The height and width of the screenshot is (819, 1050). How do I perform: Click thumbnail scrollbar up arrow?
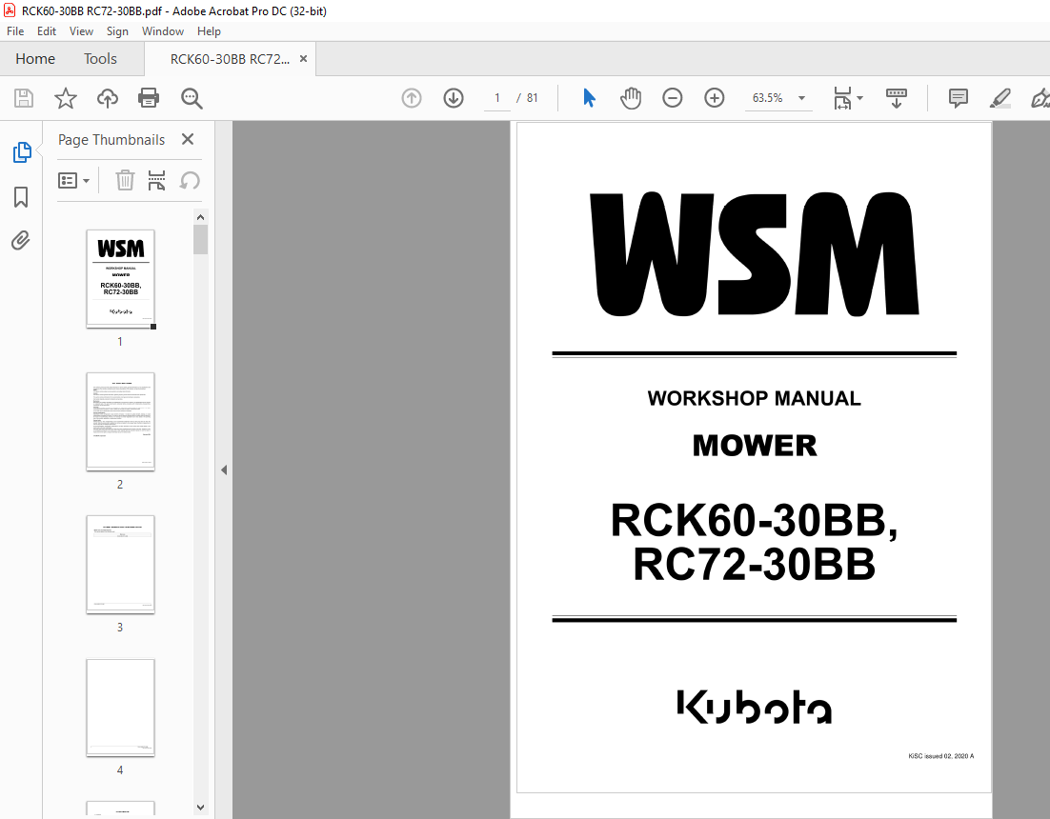tap(200, 217)
